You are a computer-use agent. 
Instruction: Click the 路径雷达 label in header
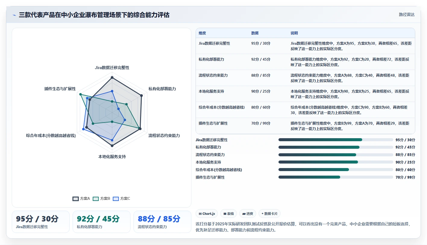(x=407, y=14)
